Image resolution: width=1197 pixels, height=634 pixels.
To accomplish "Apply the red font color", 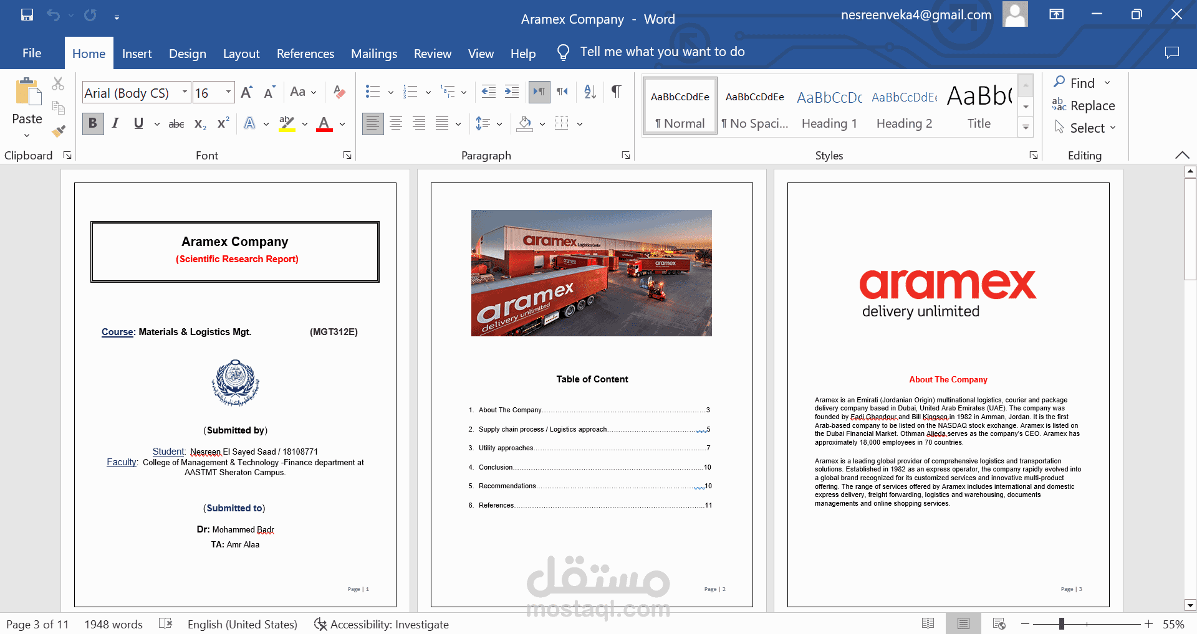I will 324,123.
